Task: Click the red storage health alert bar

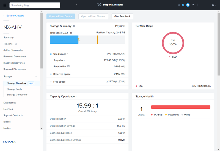Action: (x=181, y=107)
